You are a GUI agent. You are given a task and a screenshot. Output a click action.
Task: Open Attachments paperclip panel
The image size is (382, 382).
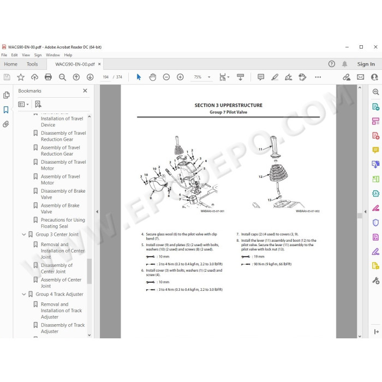click(x=6, y=124)
